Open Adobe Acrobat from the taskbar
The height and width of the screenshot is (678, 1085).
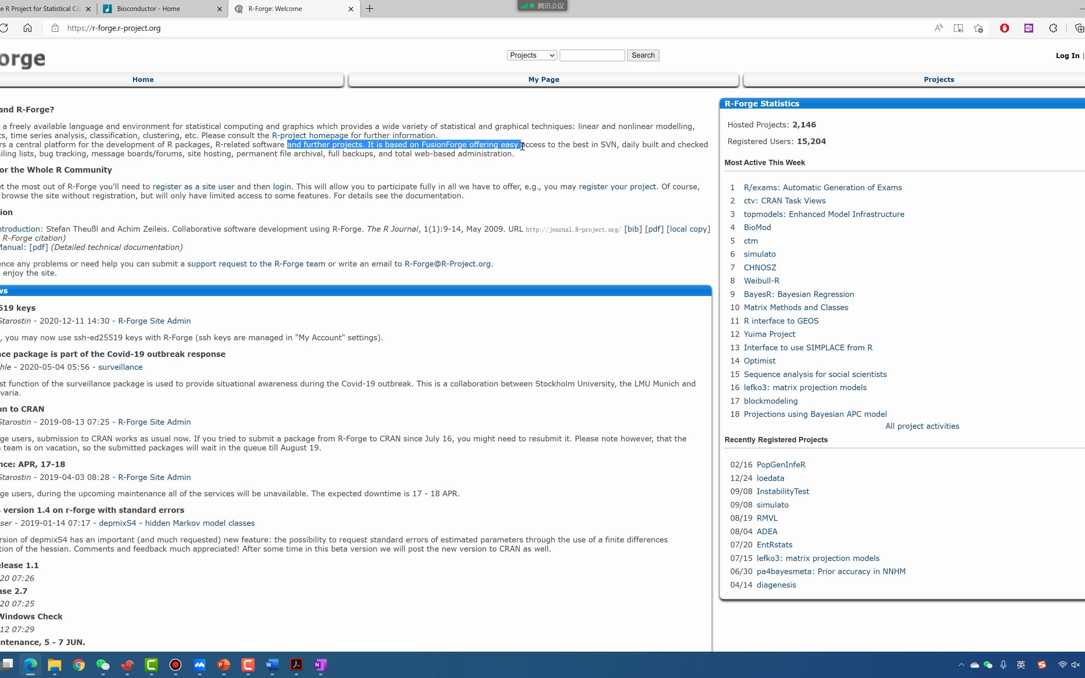pos(296,665)
